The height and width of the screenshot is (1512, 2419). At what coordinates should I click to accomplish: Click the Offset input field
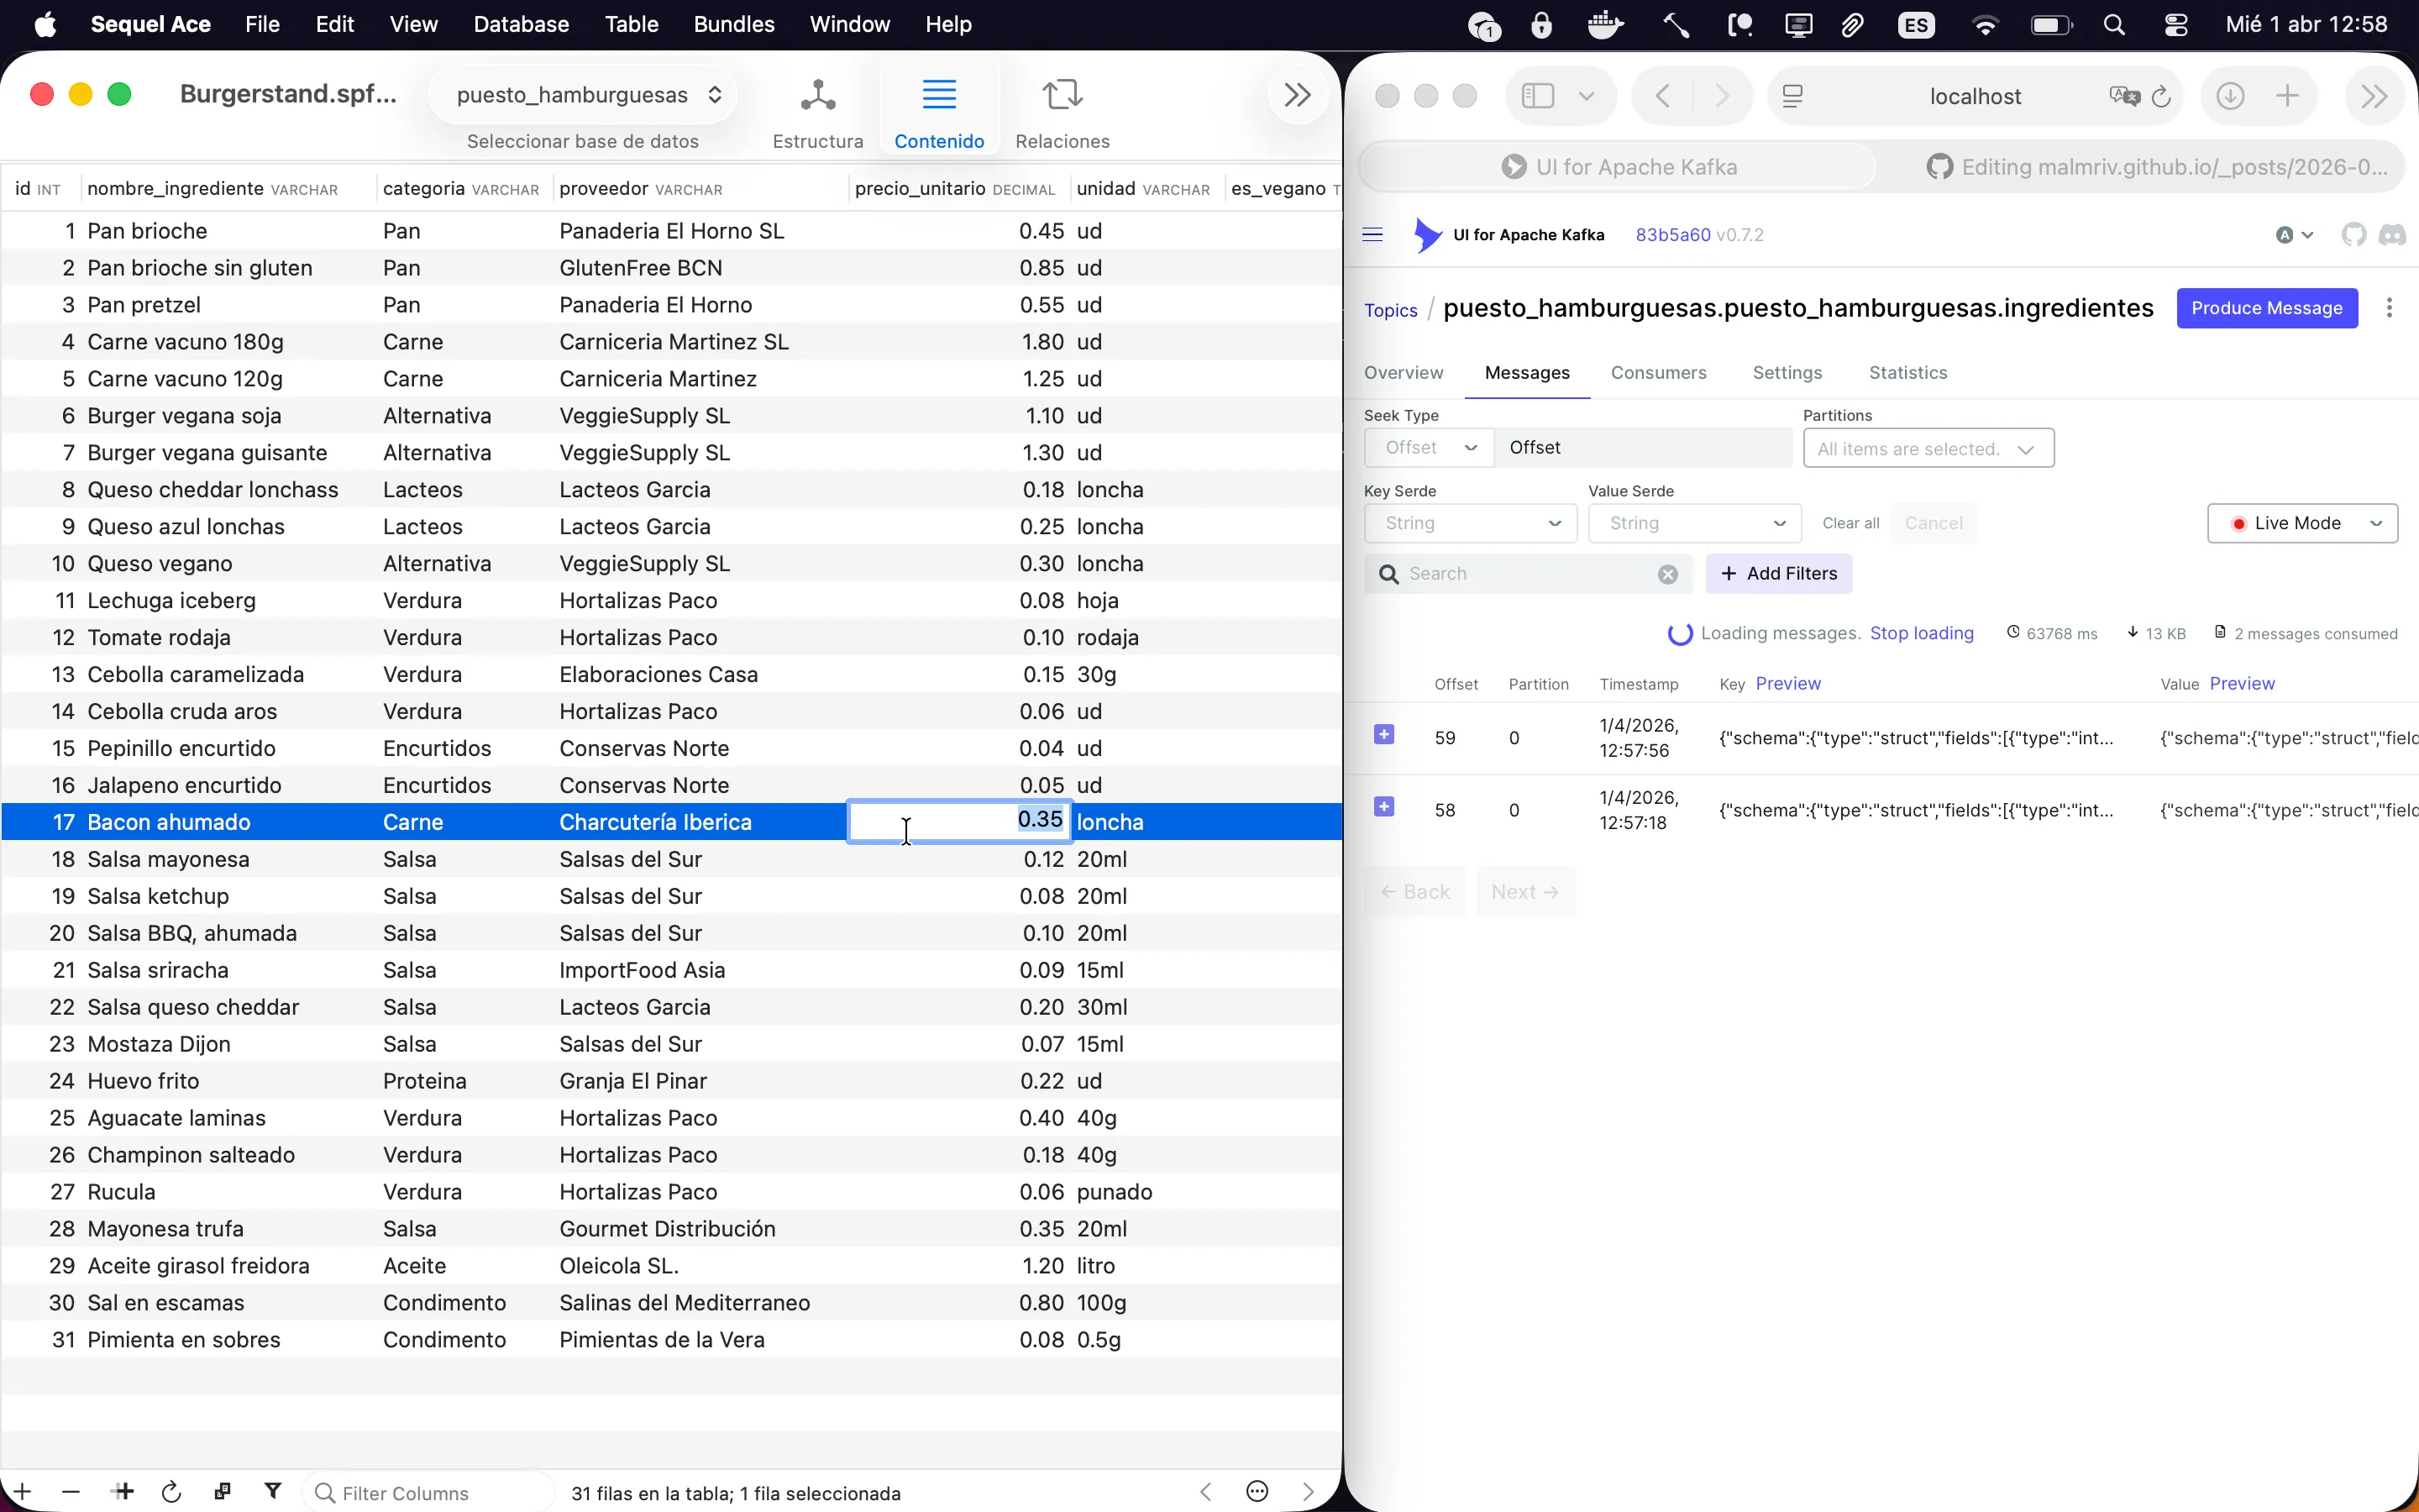1643,448
